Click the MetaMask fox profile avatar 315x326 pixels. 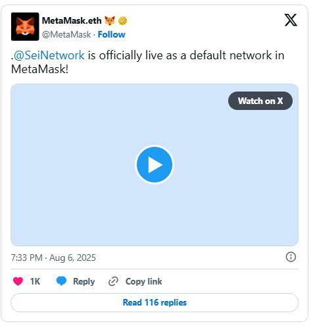click(25, 26)
